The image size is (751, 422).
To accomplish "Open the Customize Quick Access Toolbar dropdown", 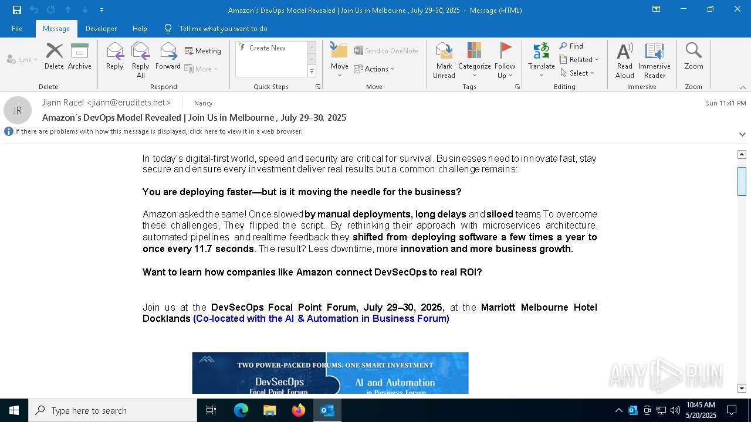I will click(102, 10).
